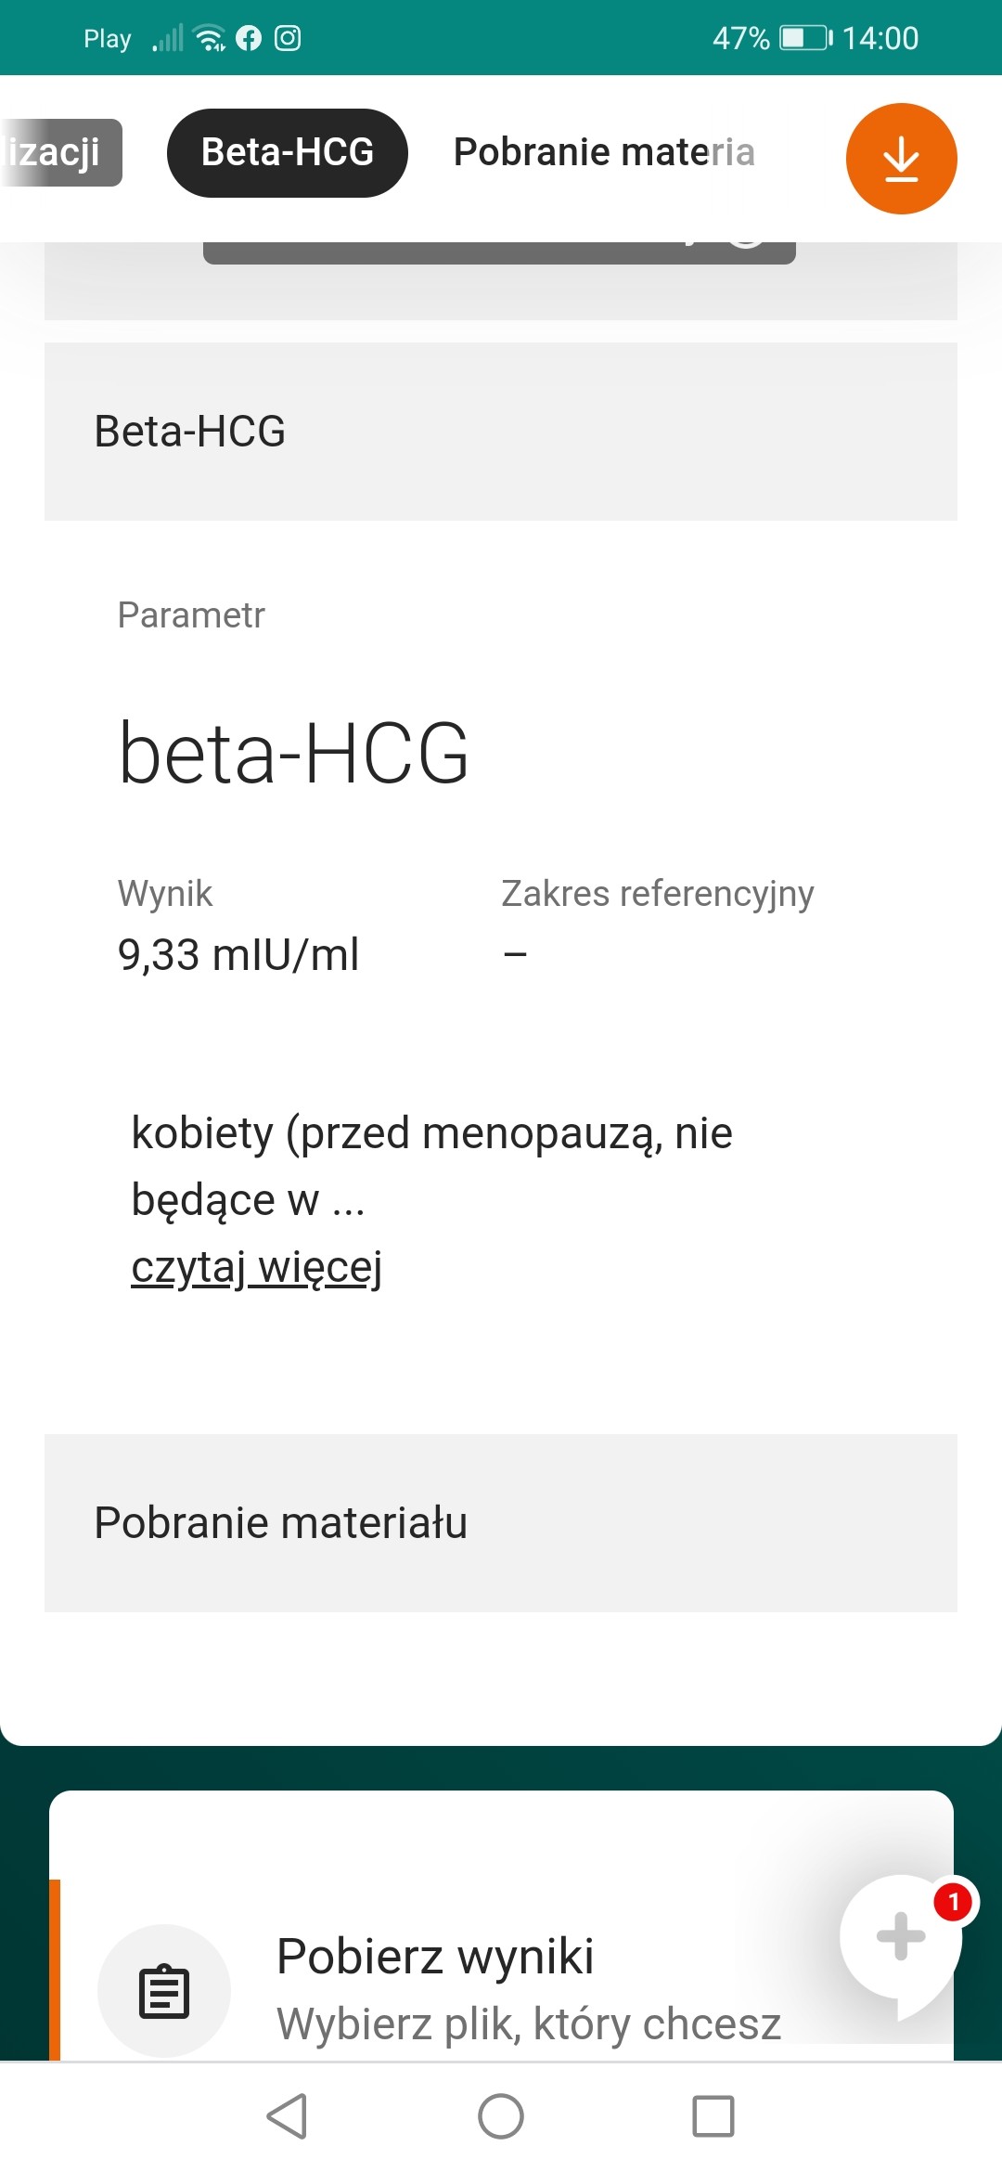Tap the clipboard icon beside Pobierz wyniki

point(164,1991)
